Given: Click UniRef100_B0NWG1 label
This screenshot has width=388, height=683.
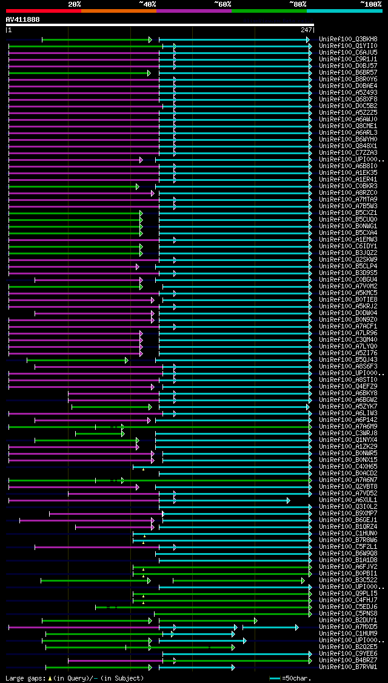Looking at the screenshot, I should (348, 226).
